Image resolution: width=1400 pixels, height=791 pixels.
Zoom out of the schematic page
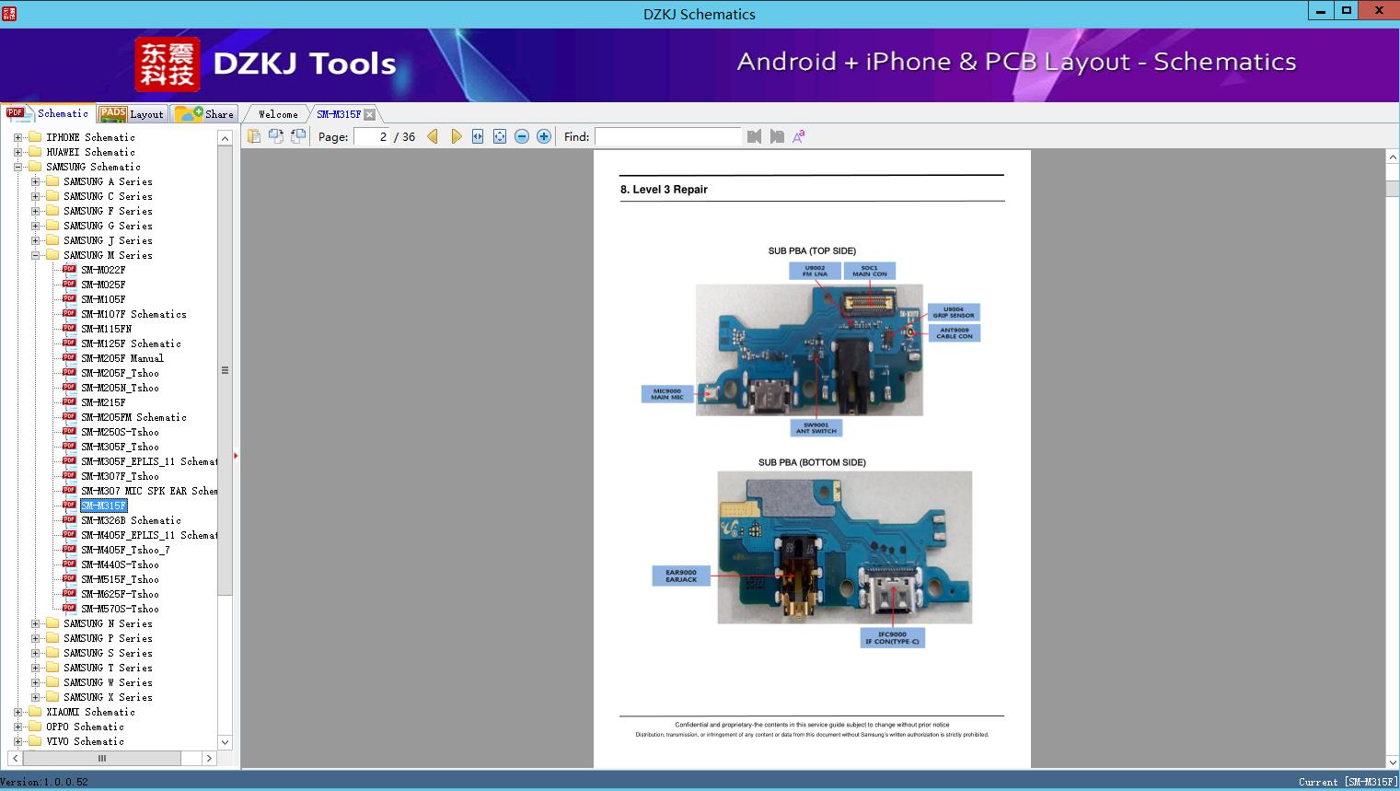point(522,136)
